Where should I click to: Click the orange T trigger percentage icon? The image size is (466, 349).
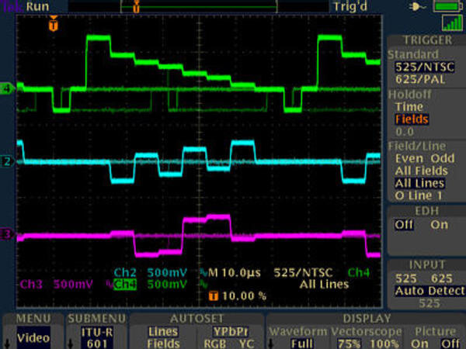[214, 296]
